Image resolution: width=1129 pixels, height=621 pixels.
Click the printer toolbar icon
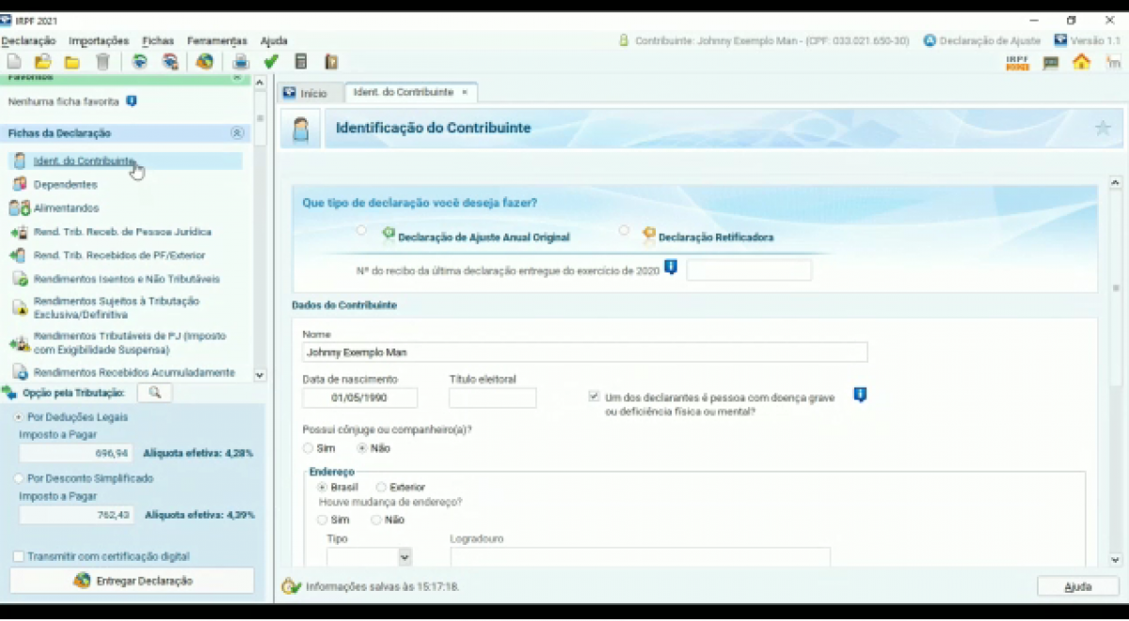pos(241,62)
